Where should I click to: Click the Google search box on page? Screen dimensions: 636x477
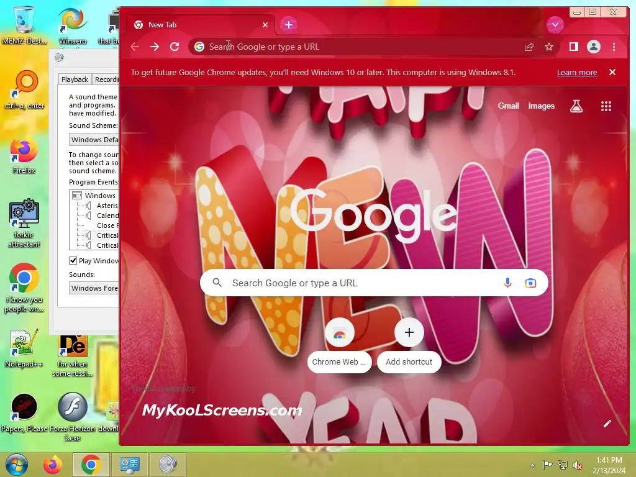pos(373,283)
